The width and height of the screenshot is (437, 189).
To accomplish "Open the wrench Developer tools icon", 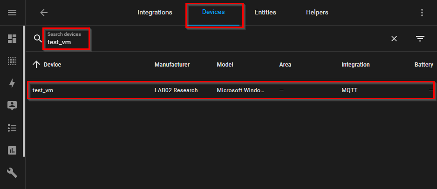I will click(x=12, y=173).
